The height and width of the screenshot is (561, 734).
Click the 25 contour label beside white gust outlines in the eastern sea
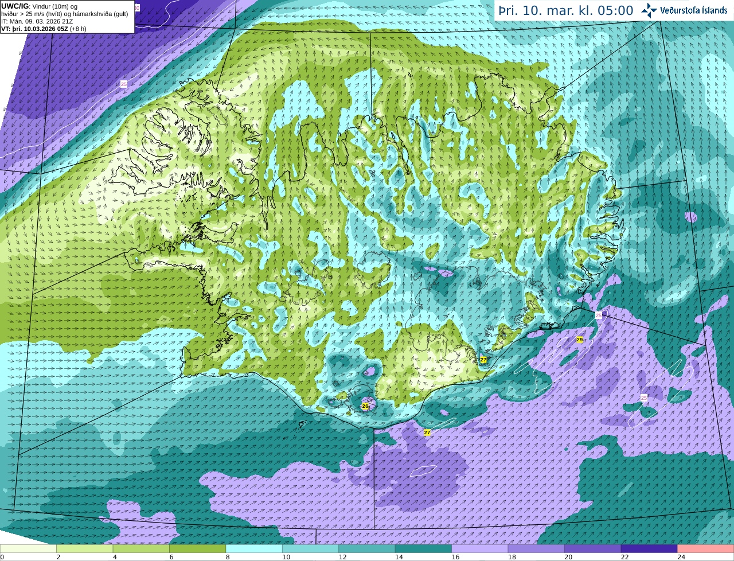[643, 398]
